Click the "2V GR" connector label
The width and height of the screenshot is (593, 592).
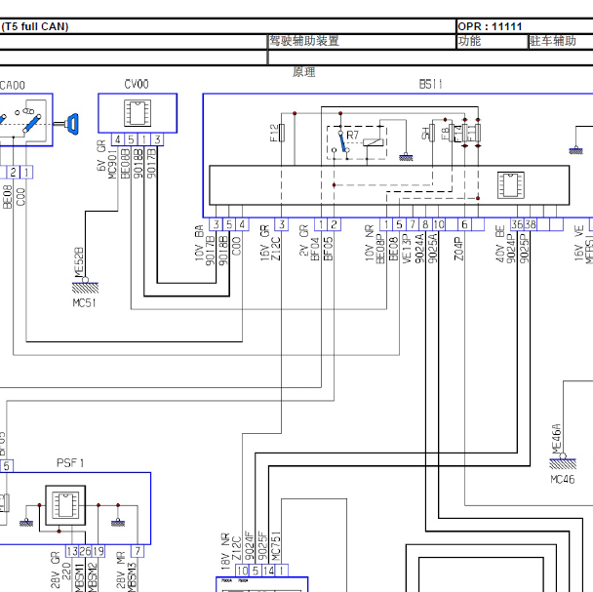(x=303, y=241)
